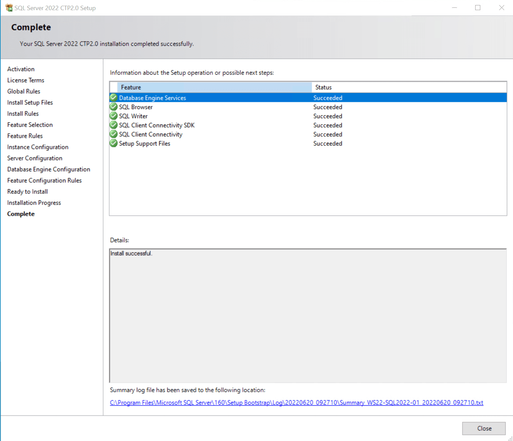Click Succeeded status for SQL Browser
This screenshot has height=441, width=513.
pyautogui.click(x=327, y=107)
